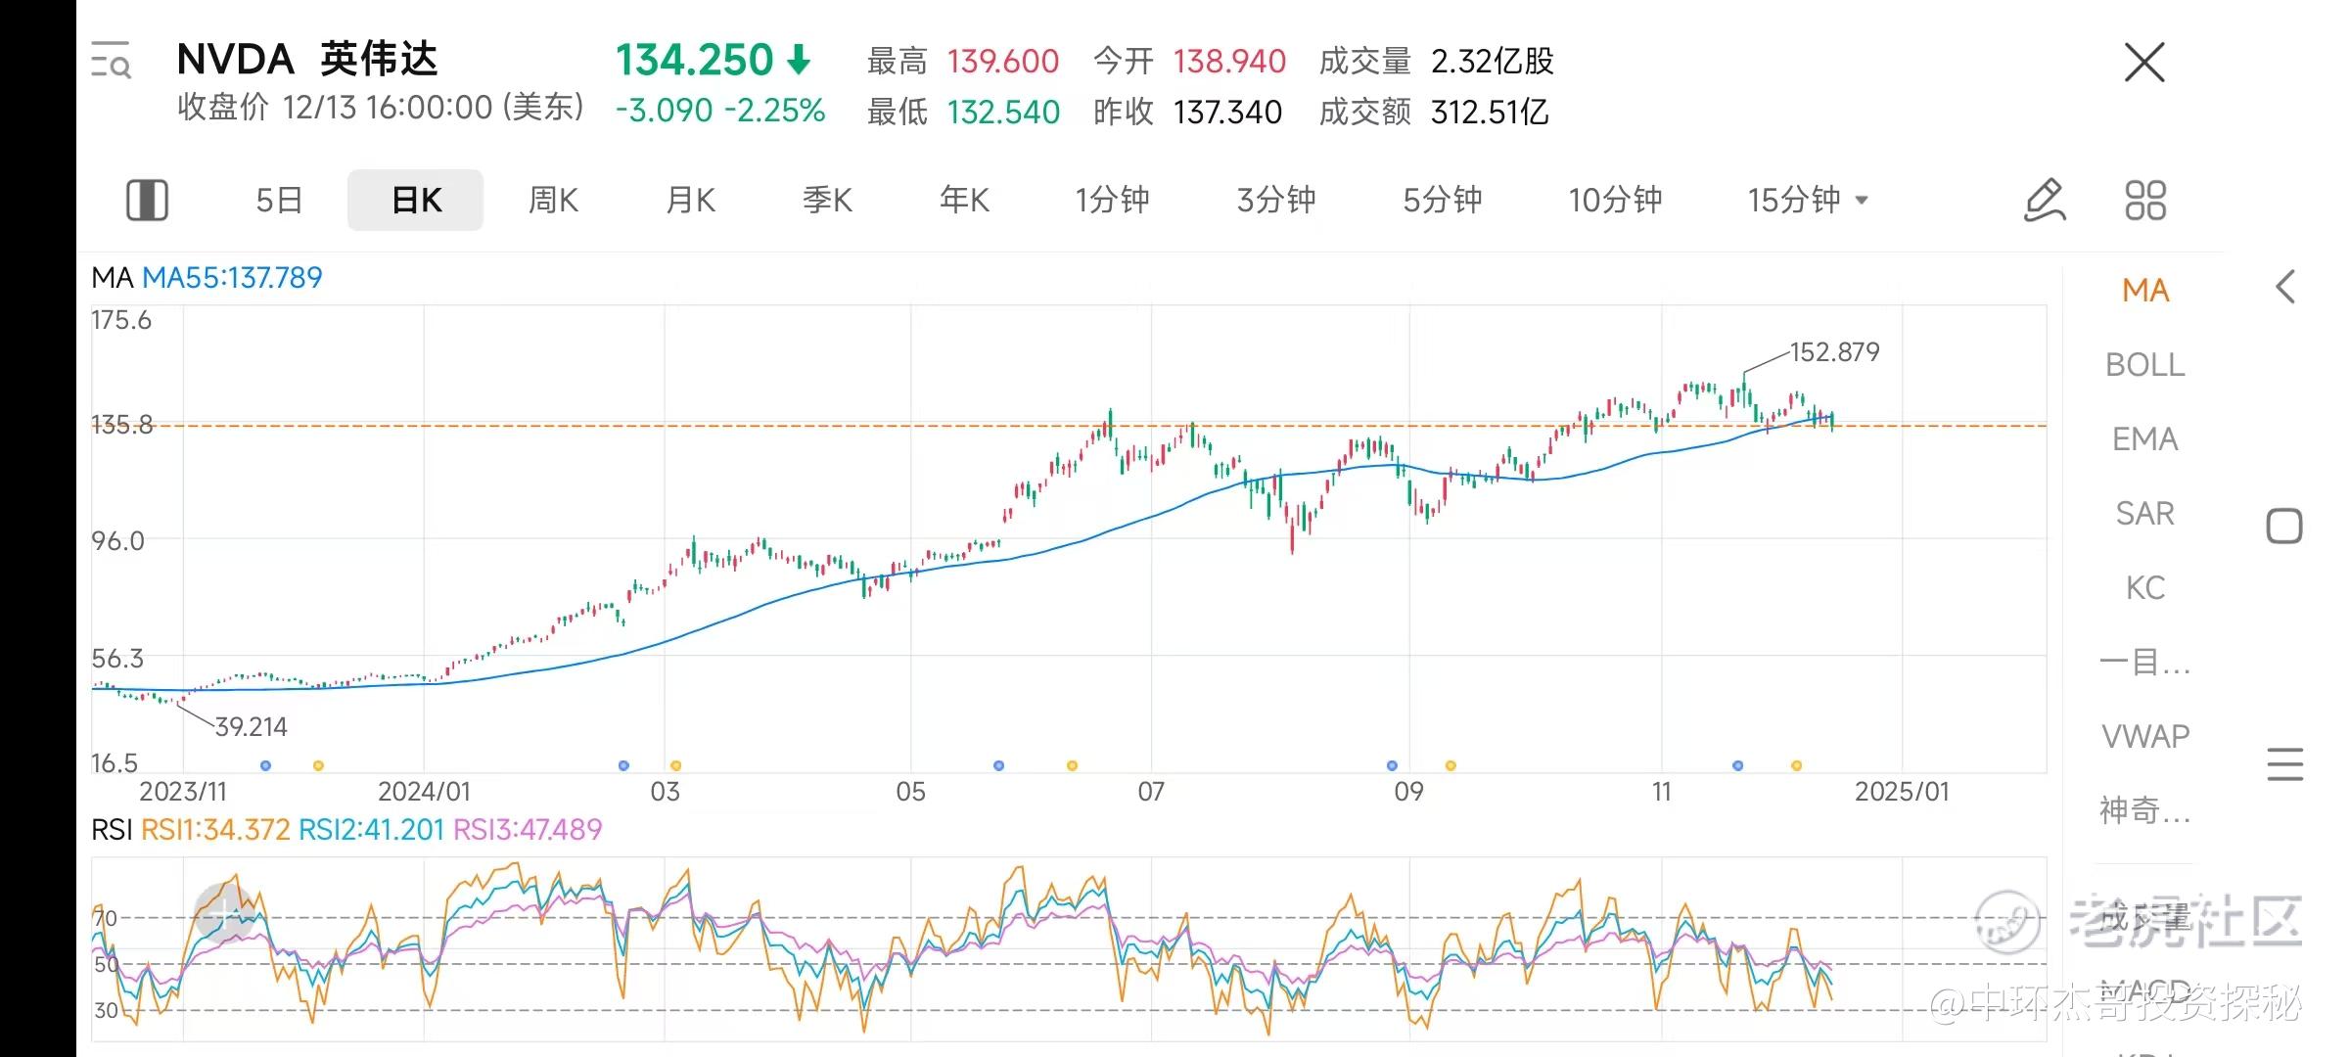Collapse the indicator sidebar chevron

click(x=2284, y=288)
